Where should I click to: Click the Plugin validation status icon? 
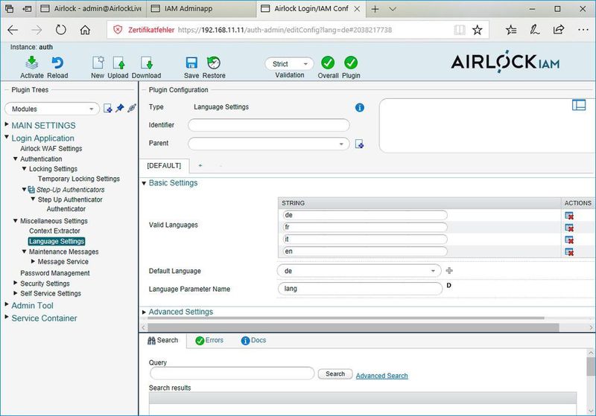point(351,63)
